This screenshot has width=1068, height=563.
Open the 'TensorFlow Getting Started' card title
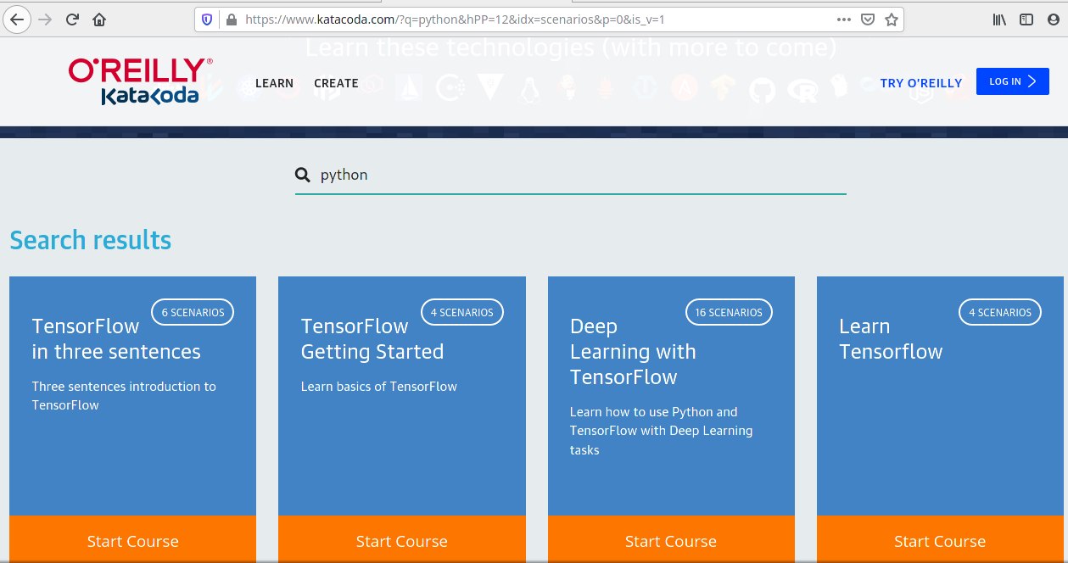(x=372, y=339)
